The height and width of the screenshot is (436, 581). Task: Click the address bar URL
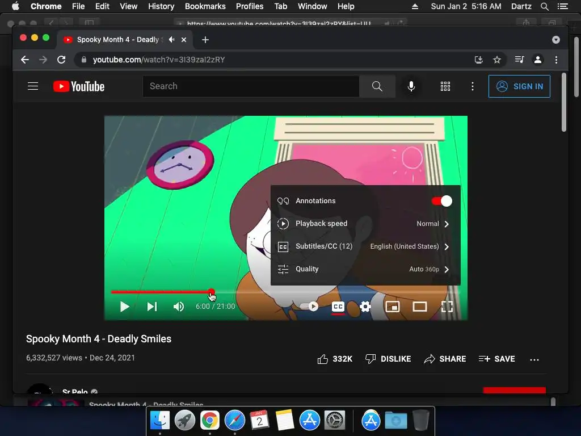click(x=159, y=60)
